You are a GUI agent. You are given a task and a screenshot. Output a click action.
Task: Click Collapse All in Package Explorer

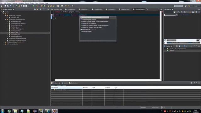pyautogui.click(x=35, y=9)
